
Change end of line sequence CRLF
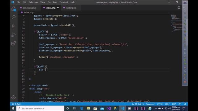click(x=167, y=104)
